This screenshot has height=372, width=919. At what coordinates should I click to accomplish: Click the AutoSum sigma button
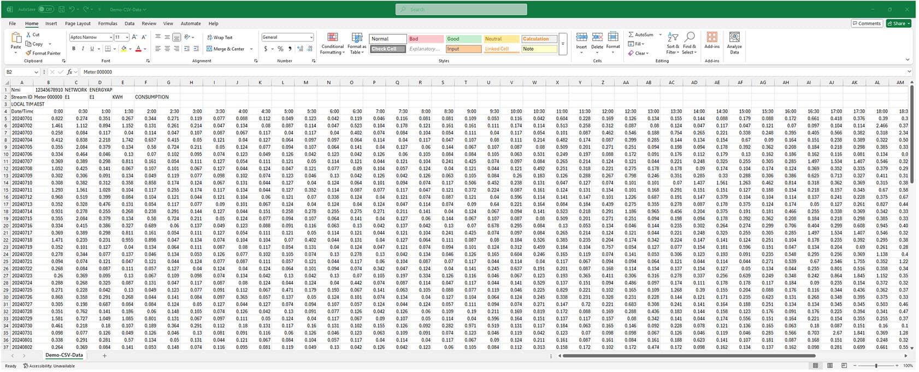[x=640, y=34]
